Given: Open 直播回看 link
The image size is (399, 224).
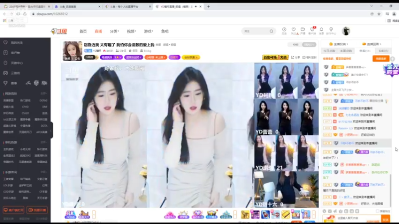Looking at the screenshot, I should 372,44.
